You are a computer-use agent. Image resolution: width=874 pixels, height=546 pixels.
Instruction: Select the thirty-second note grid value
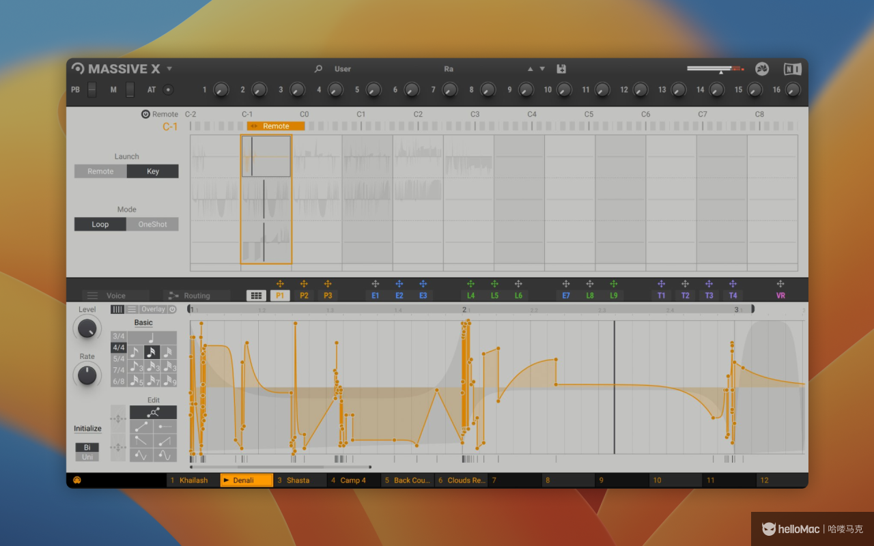pyautogui.click(x=168, y=353)
